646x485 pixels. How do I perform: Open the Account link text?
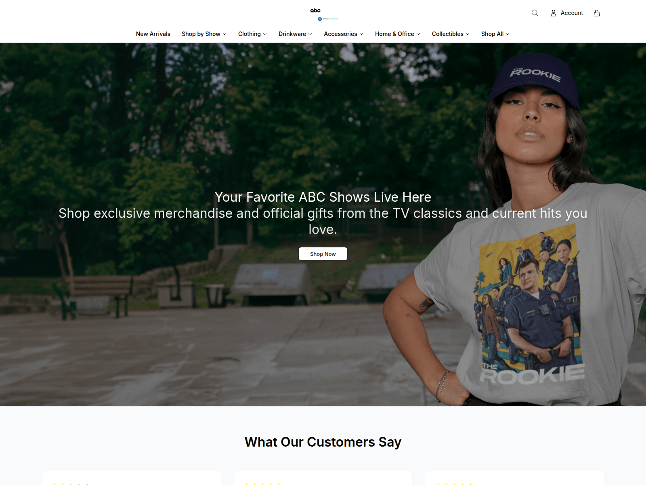(x=572, y=13)
